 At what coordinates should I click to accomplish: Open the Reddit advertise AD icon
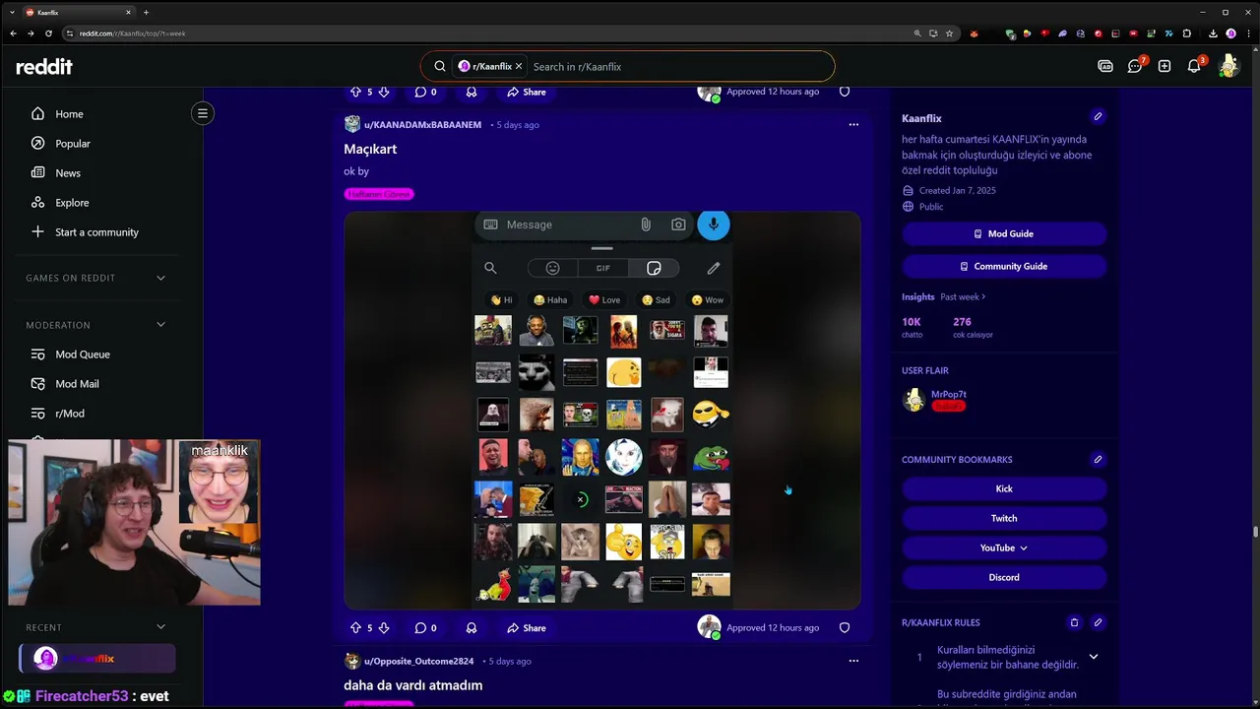pyautogui.click(x=1105, y=67)
